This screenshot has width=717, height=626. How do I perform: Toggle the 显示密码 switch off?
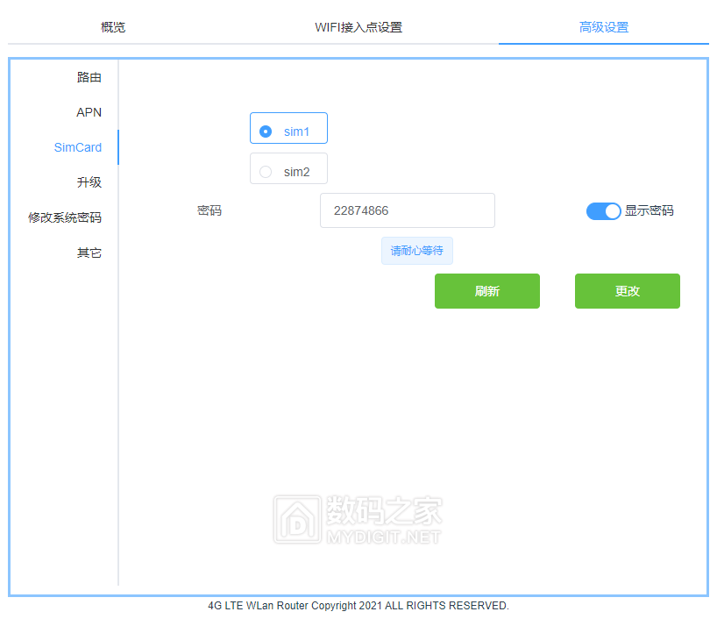coord(603,210)
